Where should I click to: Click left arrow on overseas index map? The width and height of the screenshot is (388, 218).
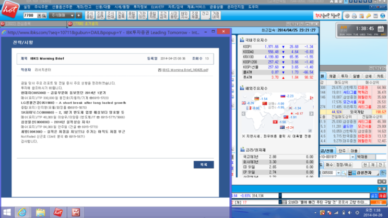pyautogui.click(x=243, y=114)
